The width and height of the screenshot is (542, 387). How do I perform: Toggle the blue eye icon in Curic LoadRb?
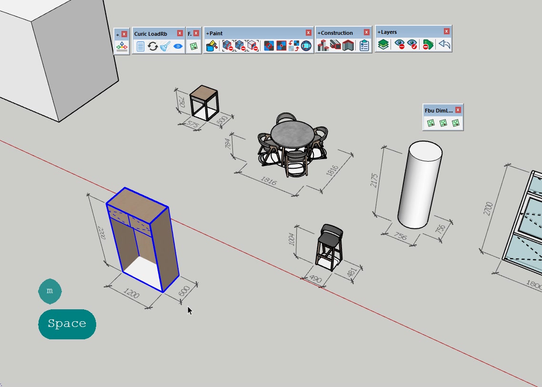coord(178,46)
